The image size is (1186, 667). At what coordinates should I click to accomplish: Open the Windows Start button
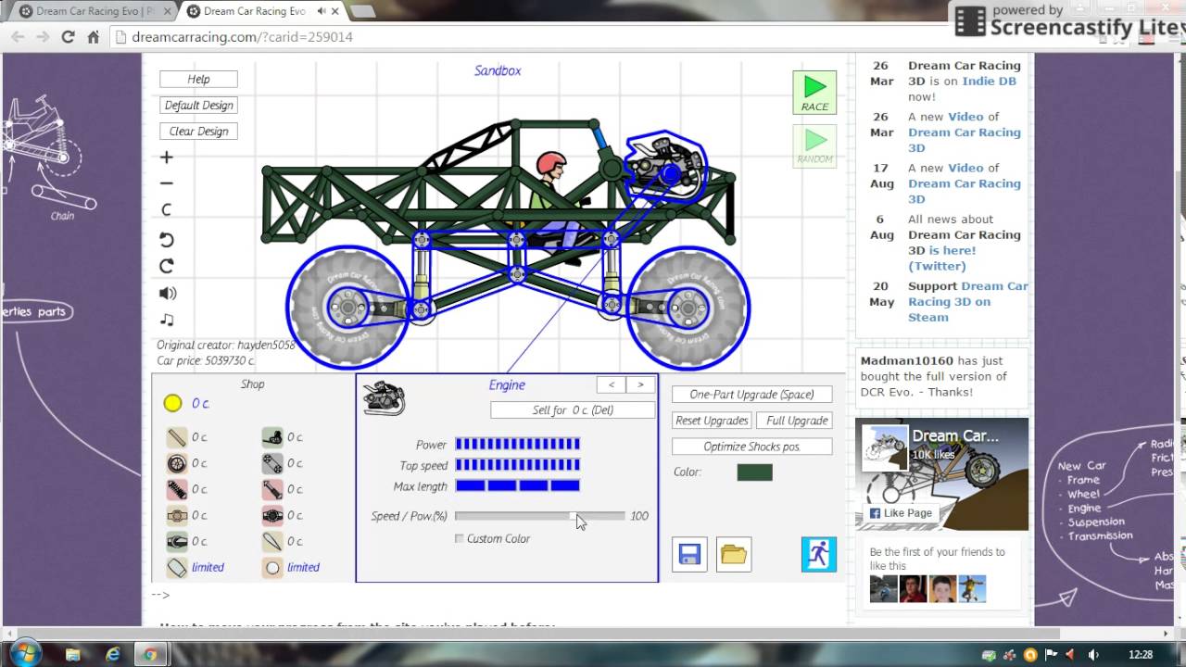click(25, 654)
